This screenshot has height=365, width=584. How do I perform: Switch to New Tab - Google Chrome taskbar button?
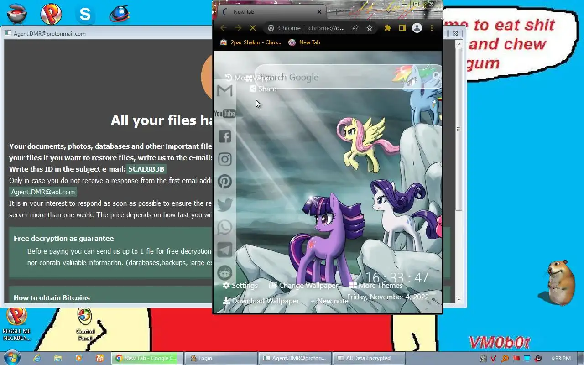(x=147, y=358)
